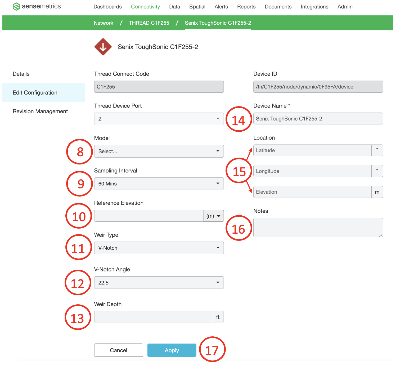Go to THREAD C1F255 breadcrumb

(149, 23)
